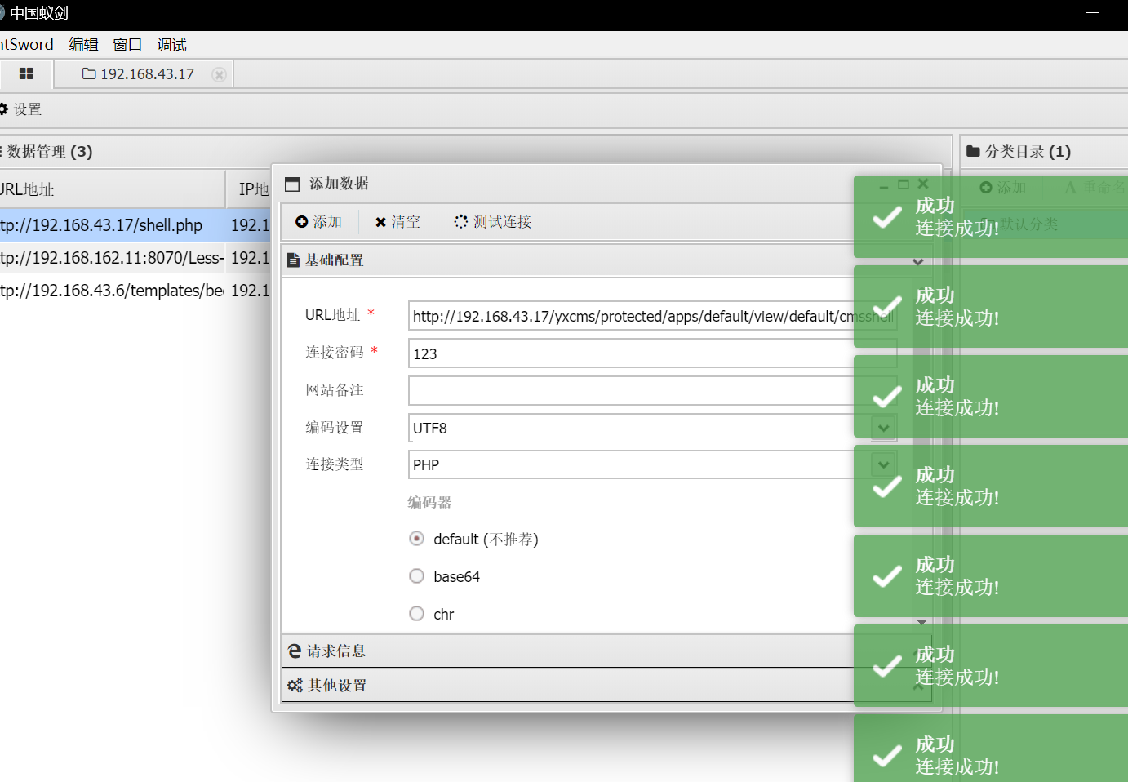This screenshot has width=1128, height=782.
Task: Click the 添加 button in dialog toolbar
Action: (x=318, y=222)
